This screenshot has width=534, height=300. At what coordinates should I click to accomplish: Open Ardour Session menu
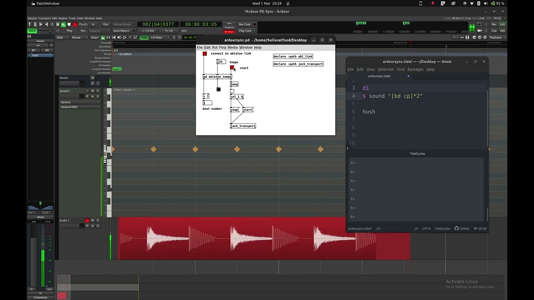32,18
